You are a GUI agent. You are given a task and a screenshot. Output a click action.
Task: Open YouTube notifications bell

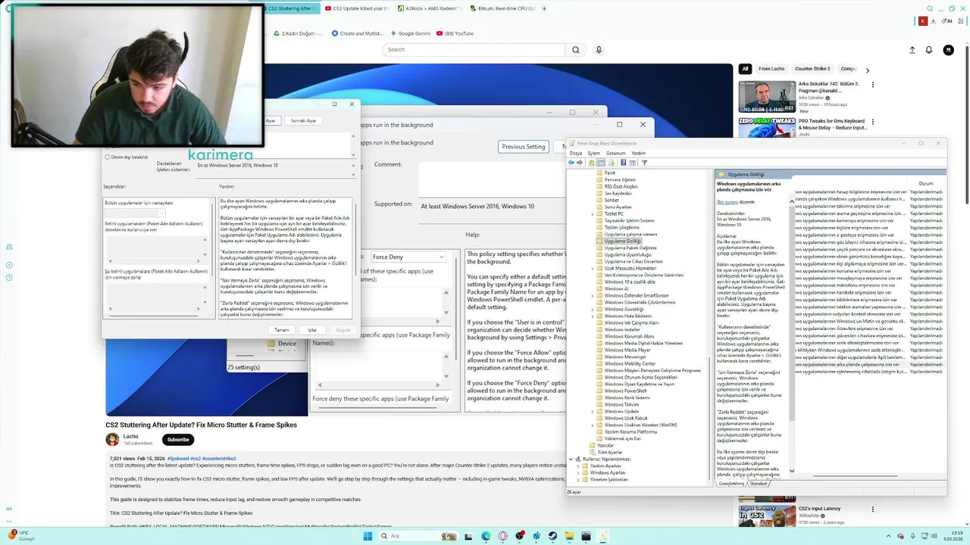[929, 50]
